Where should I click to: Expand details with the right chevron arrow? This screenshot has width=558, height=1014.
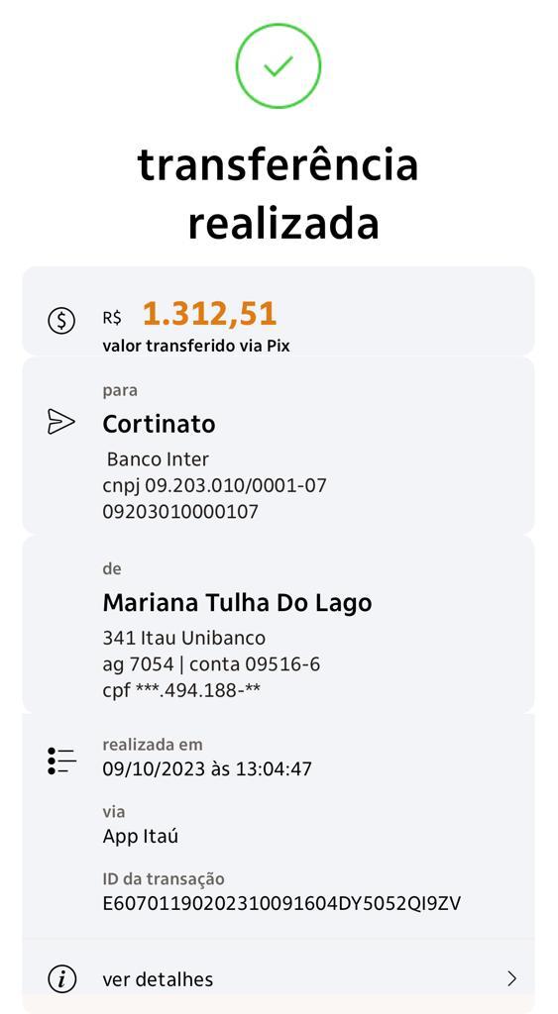pyautogui.click(x=511, y=978)
